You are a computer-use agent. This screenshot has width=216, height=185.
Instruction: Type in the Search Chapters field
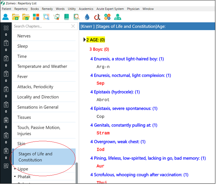pos(41,26)
